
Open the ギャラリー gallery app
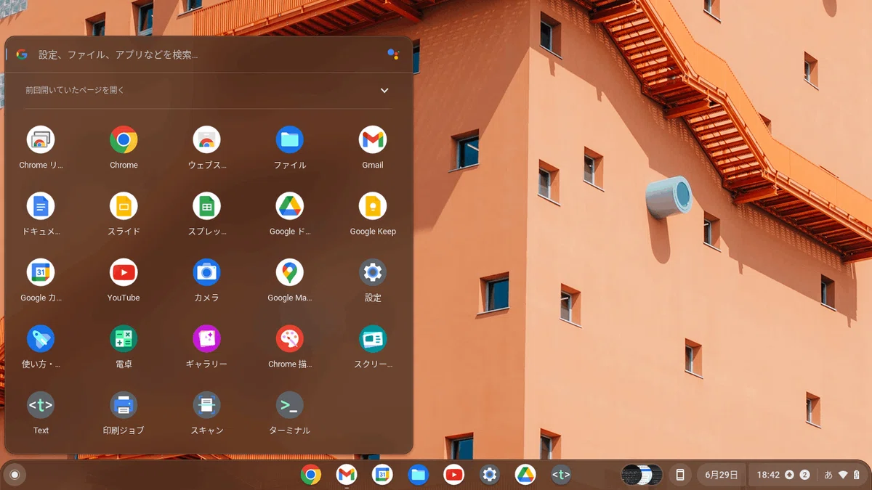206,338
